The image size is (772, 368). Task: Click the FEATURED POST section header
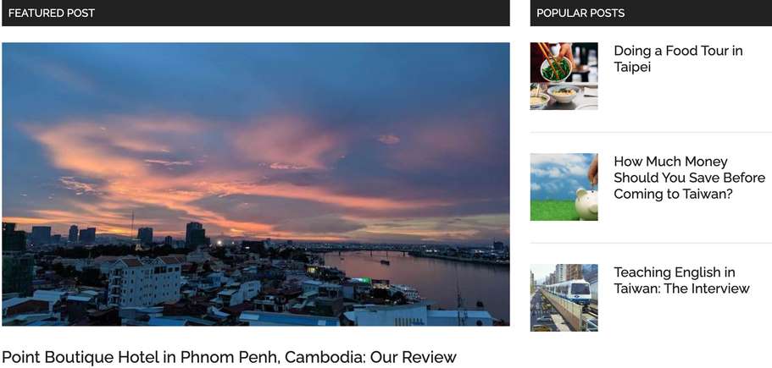click(51, 14)
